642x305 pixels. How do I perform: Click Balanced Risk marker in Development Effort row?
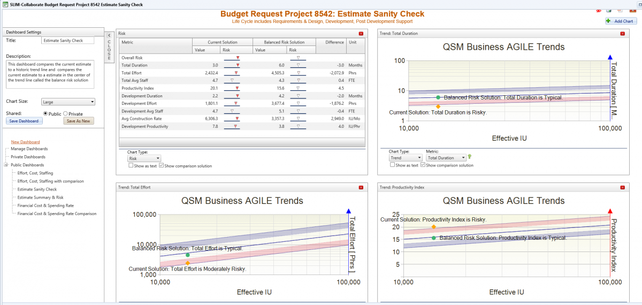pyautogui.click(x=298, y=103)
